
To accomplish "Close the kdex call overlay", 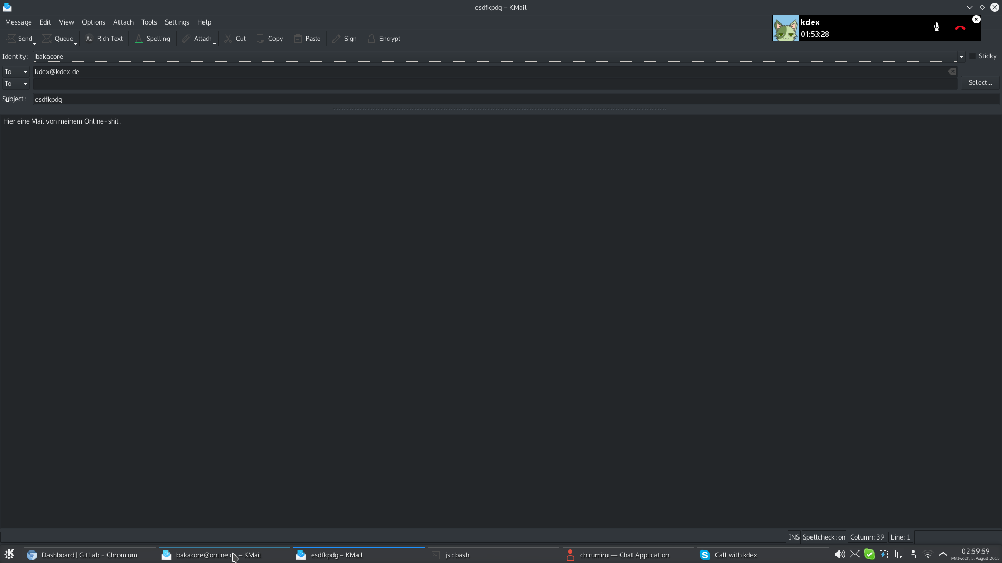I will click(976, 19).
